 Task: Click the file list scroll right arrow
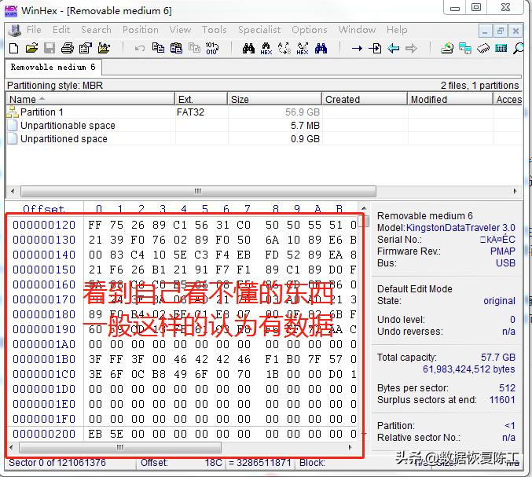(x=515, y=191)
